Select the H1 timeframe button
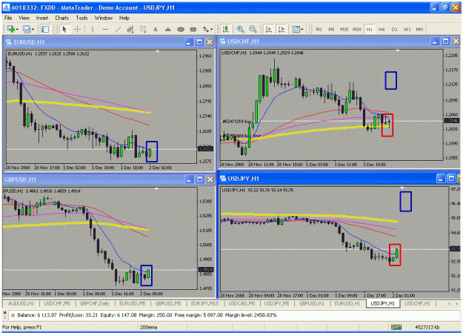This screenshot has width=463, height=333. coord(370,29)
